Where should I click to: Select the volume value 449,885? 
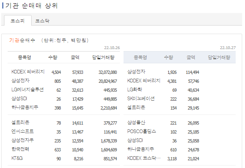coord(110,99)
